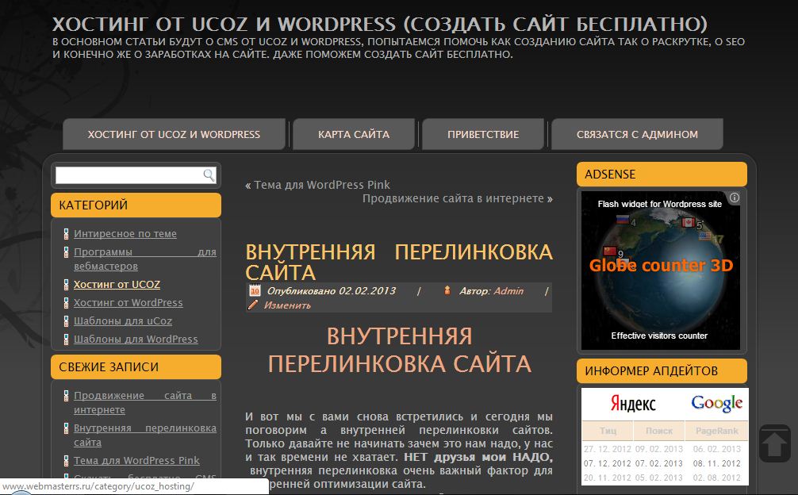Screen dimensions: 798x495
Task: Click the Яндекс logo in informer
Action: click(x=633, y=404)
